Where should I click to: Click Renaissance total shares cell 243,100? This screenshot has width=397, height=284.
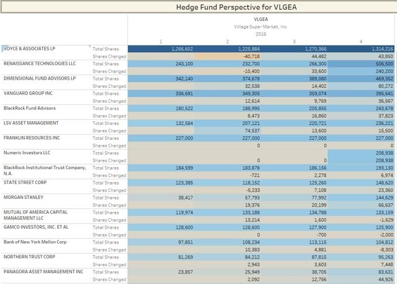click(x=161, y=63)
